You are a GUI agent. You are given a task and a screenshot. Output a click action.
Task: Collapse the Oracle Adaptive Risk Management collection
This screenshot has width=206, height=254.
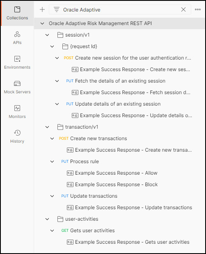(42, 23)
